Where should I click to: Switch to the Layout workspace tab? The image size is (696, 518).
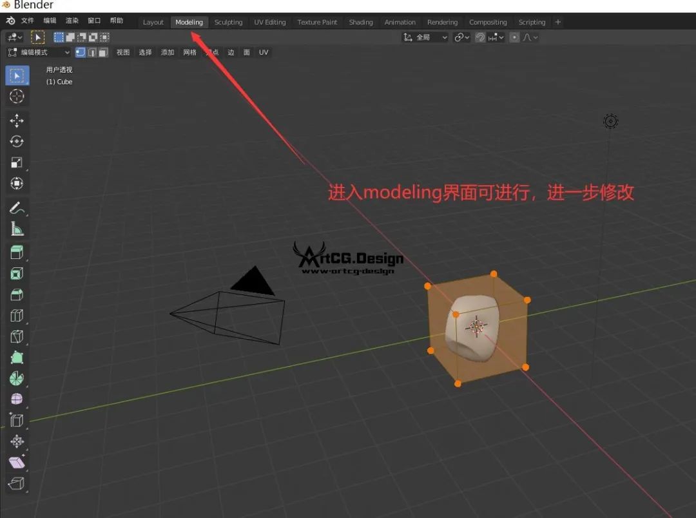coord(153,22)
